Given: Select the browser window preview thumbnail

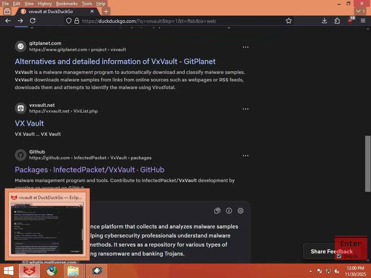Looking at the screenshot, I should [47, 224].
